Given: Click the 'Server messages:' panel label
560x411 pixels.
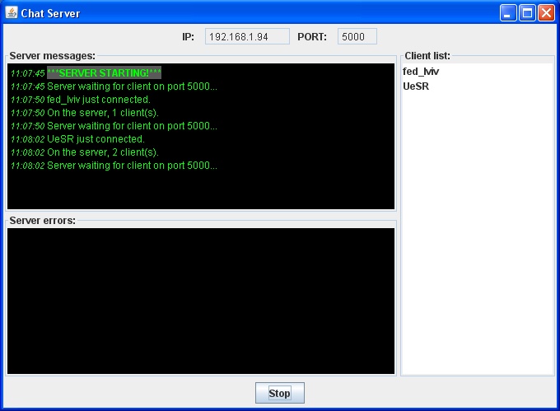Looking at the screenshot, I should (x=53, y=56).
